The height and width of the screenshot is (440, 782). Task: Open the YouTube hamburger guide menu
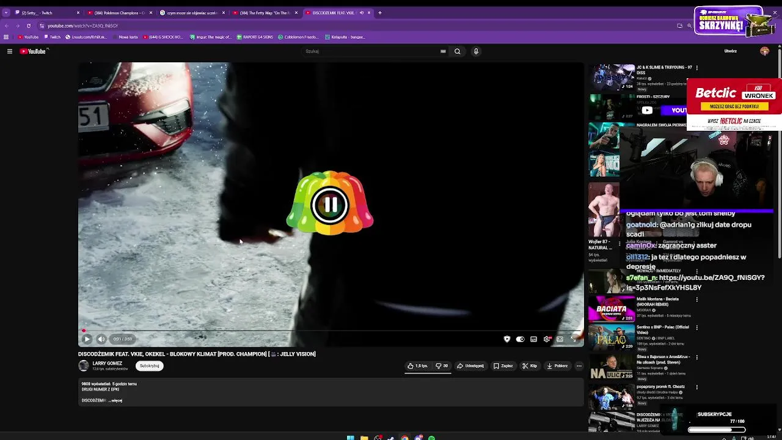click(x=9, y=51)
